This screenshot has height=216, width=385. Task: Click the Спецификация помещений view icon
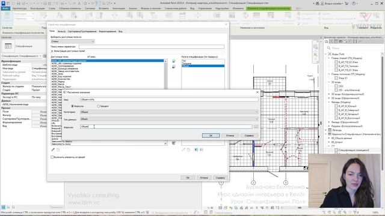(336, 150)
